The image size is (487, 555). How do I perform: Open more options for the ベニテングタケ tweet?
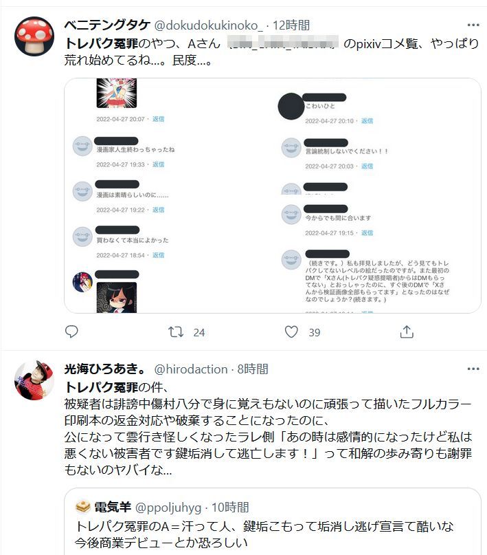(473, 25)
